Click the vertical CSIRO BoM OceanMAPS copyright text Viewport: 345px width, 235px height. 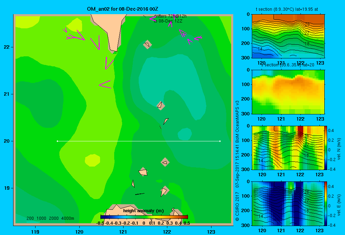[237, 161]
